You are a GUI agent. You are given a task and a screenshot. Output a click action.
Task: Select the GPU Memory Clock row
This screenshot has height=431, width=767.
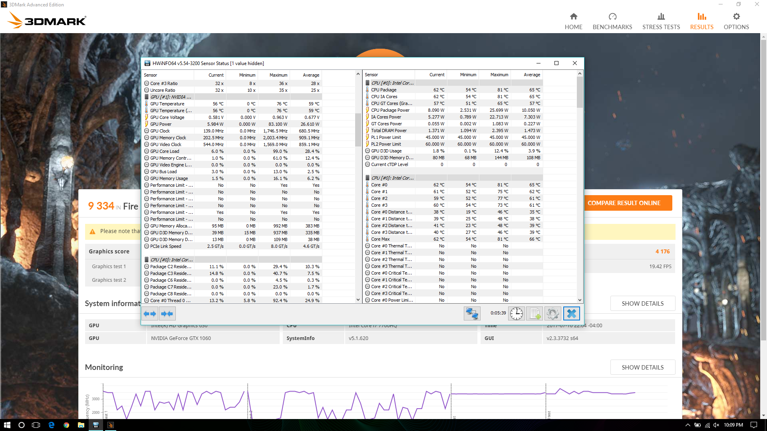232,138
